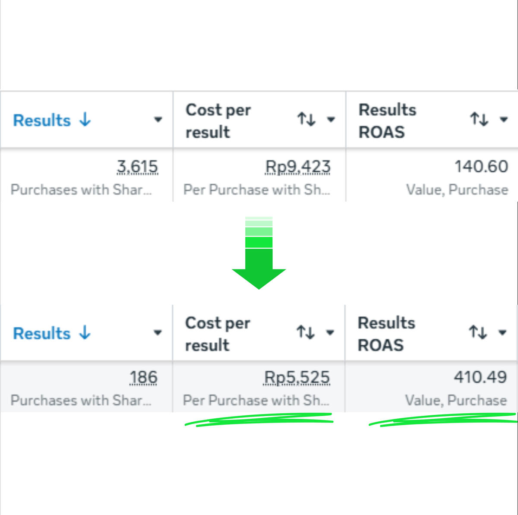The height and width of the screenshot is (515, 518).
Task: Click the 186 results value link
Action: coord(143,378)
